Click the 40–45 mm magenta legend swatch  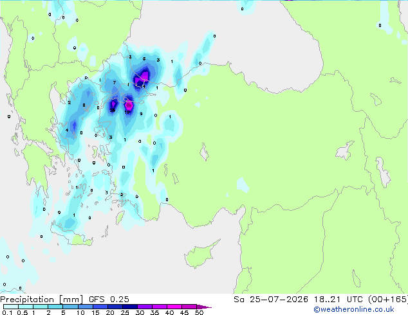point(174,307)
